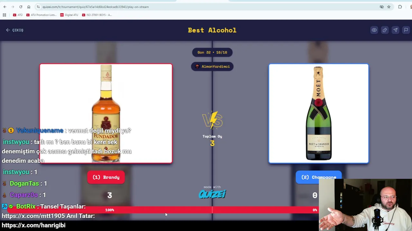Toggle the eye visibility icon in quiz header
The height and width of the screenshot is (231, 412).
pos(374,30)
